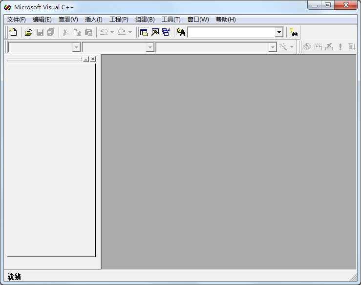Screen dimensions: 361x285
Task: Click the Cut scissors icon
Action: (x=65, y=32)
